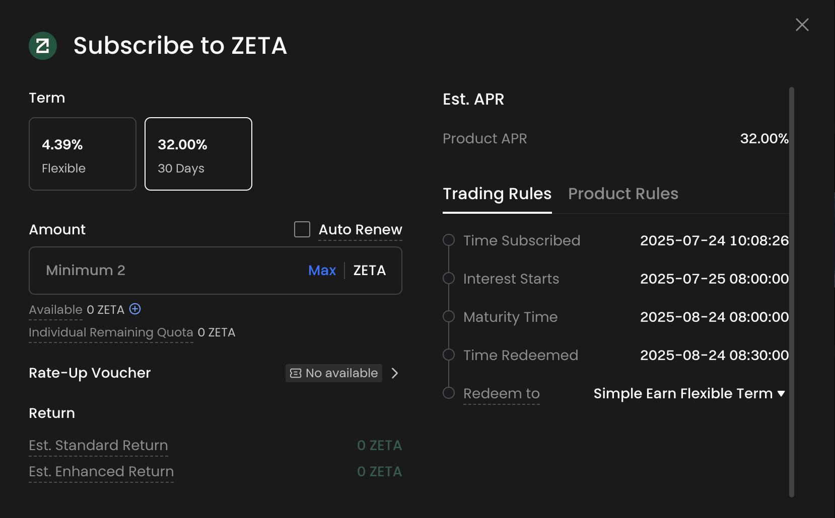Expand Simple Earn Flexible Term dropdown
The width and height of the screenshot is (835, 518).
click(x=689, y=393)
